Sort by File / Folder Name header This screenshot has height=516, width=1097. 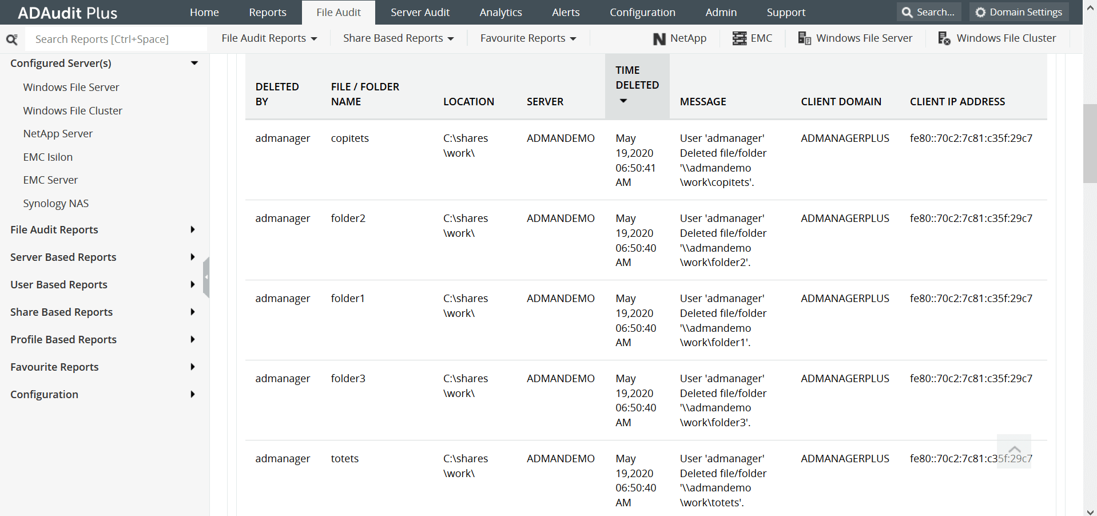[365, 94]
